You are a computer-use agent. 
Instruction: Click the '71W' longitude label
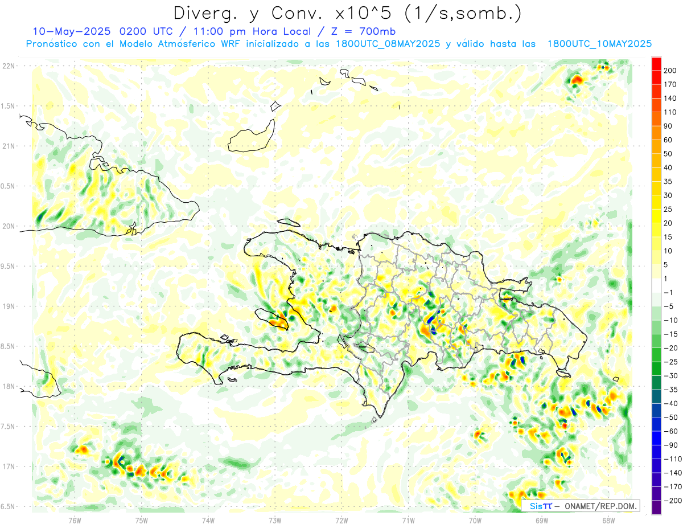pyautogui.click(x=408, y=520)
